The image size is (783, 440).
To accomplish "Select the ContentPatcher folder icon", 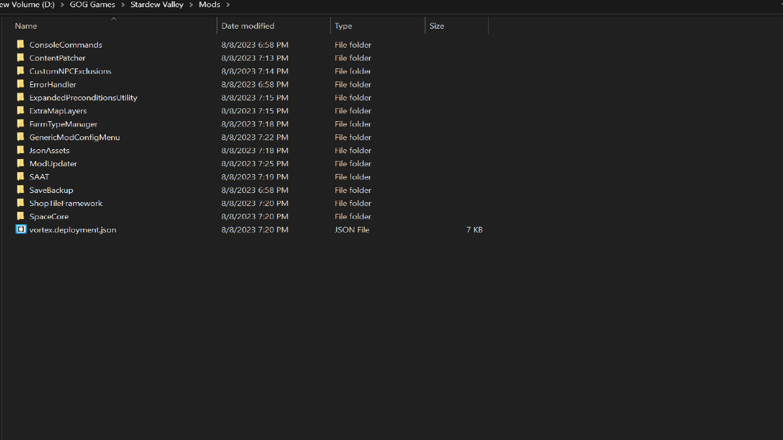I will pyautogui.click(x=21, y=58).
